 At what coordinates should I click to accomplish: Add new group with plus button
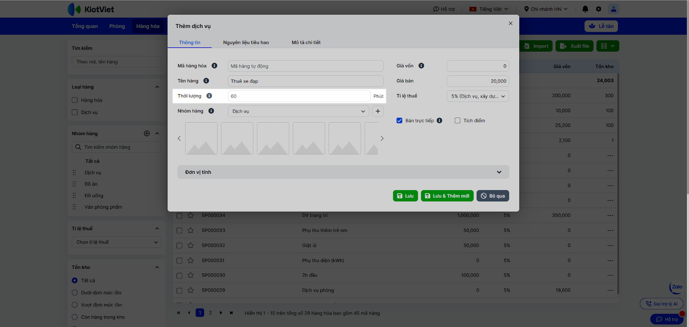pyautogui.click(x=378, y=111)
